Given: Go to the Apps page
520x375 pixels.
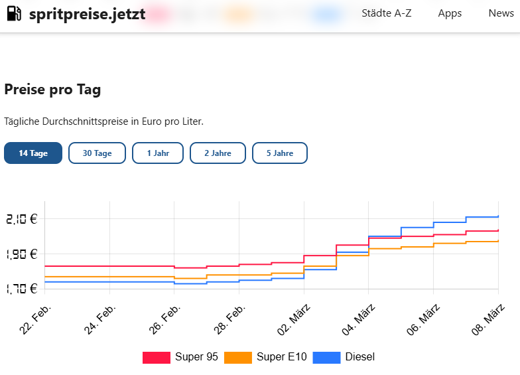Looking at the screenshot, I should [x=450, y=13].
